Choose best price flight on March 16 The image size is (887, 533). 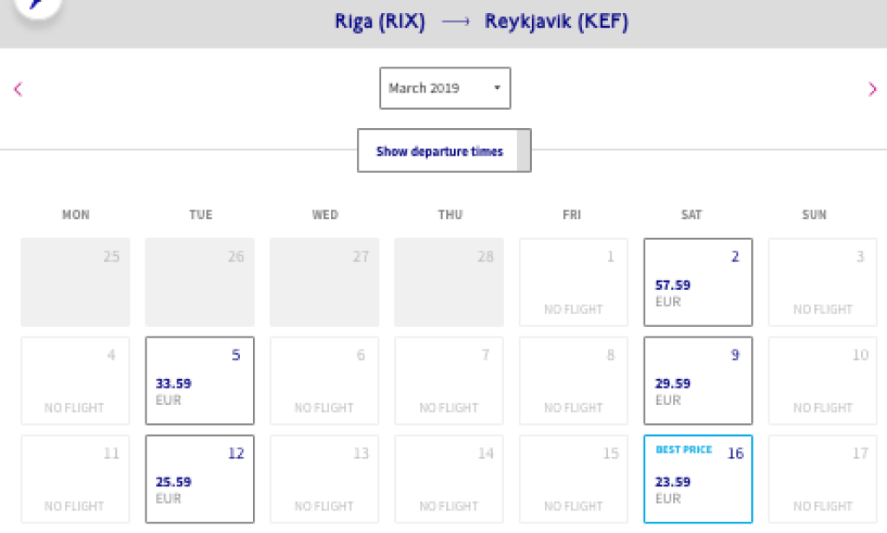pyautogui.click(x=698, y=479)
